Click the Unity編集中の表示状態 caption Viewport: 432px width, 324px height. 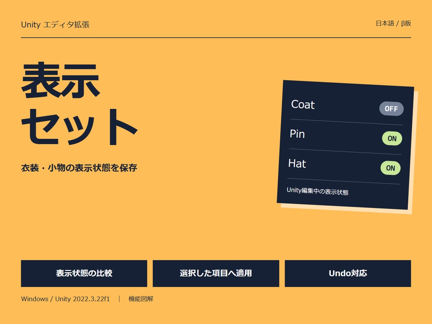(317, 191)
